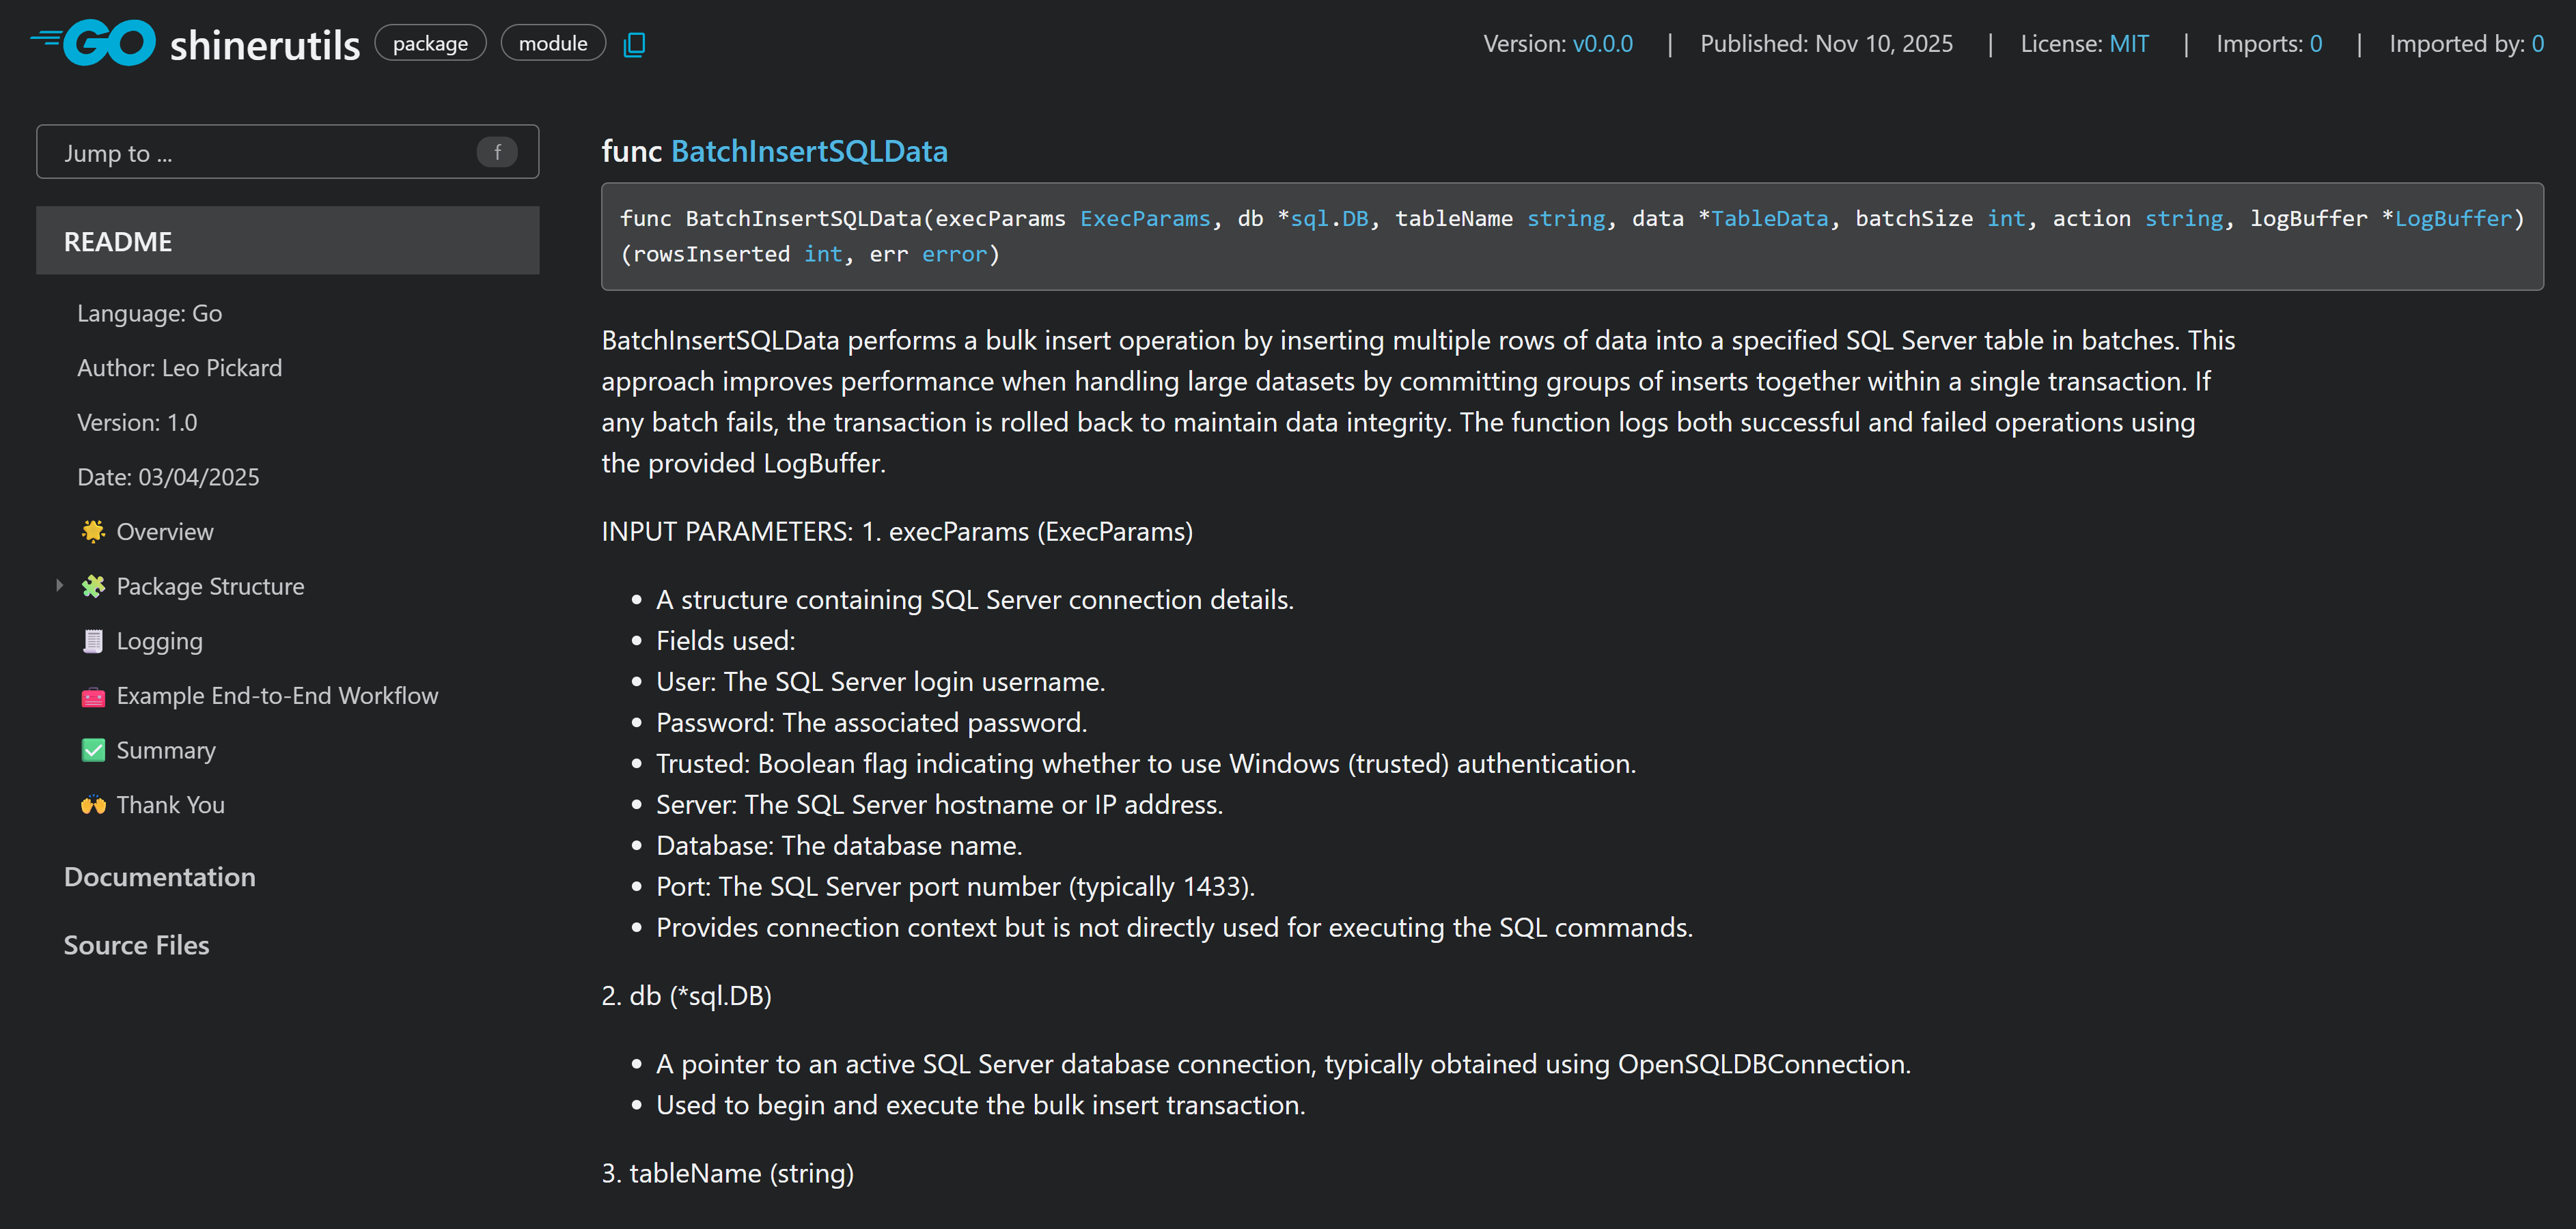
Task: Open version v0.0.0 link
Action: coord(1602,44)
